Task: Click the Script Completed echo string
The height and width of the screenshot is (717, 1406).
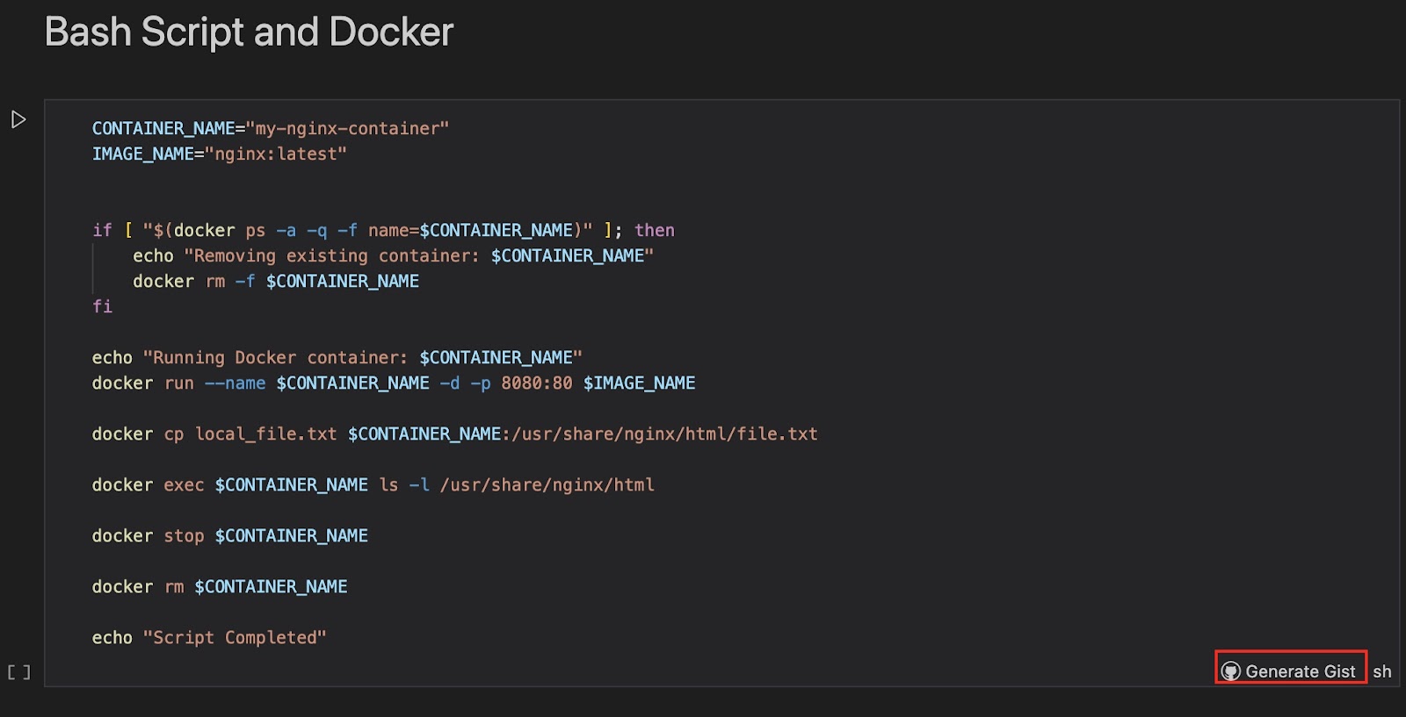Action: click(235, 638)
